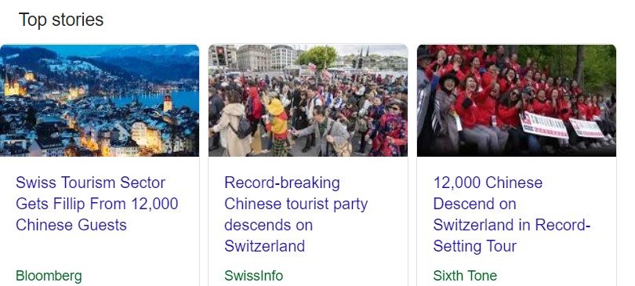Click the Sixth Tone source label
Viewport: 635px width, 286px height.
[x=465, y=276]
